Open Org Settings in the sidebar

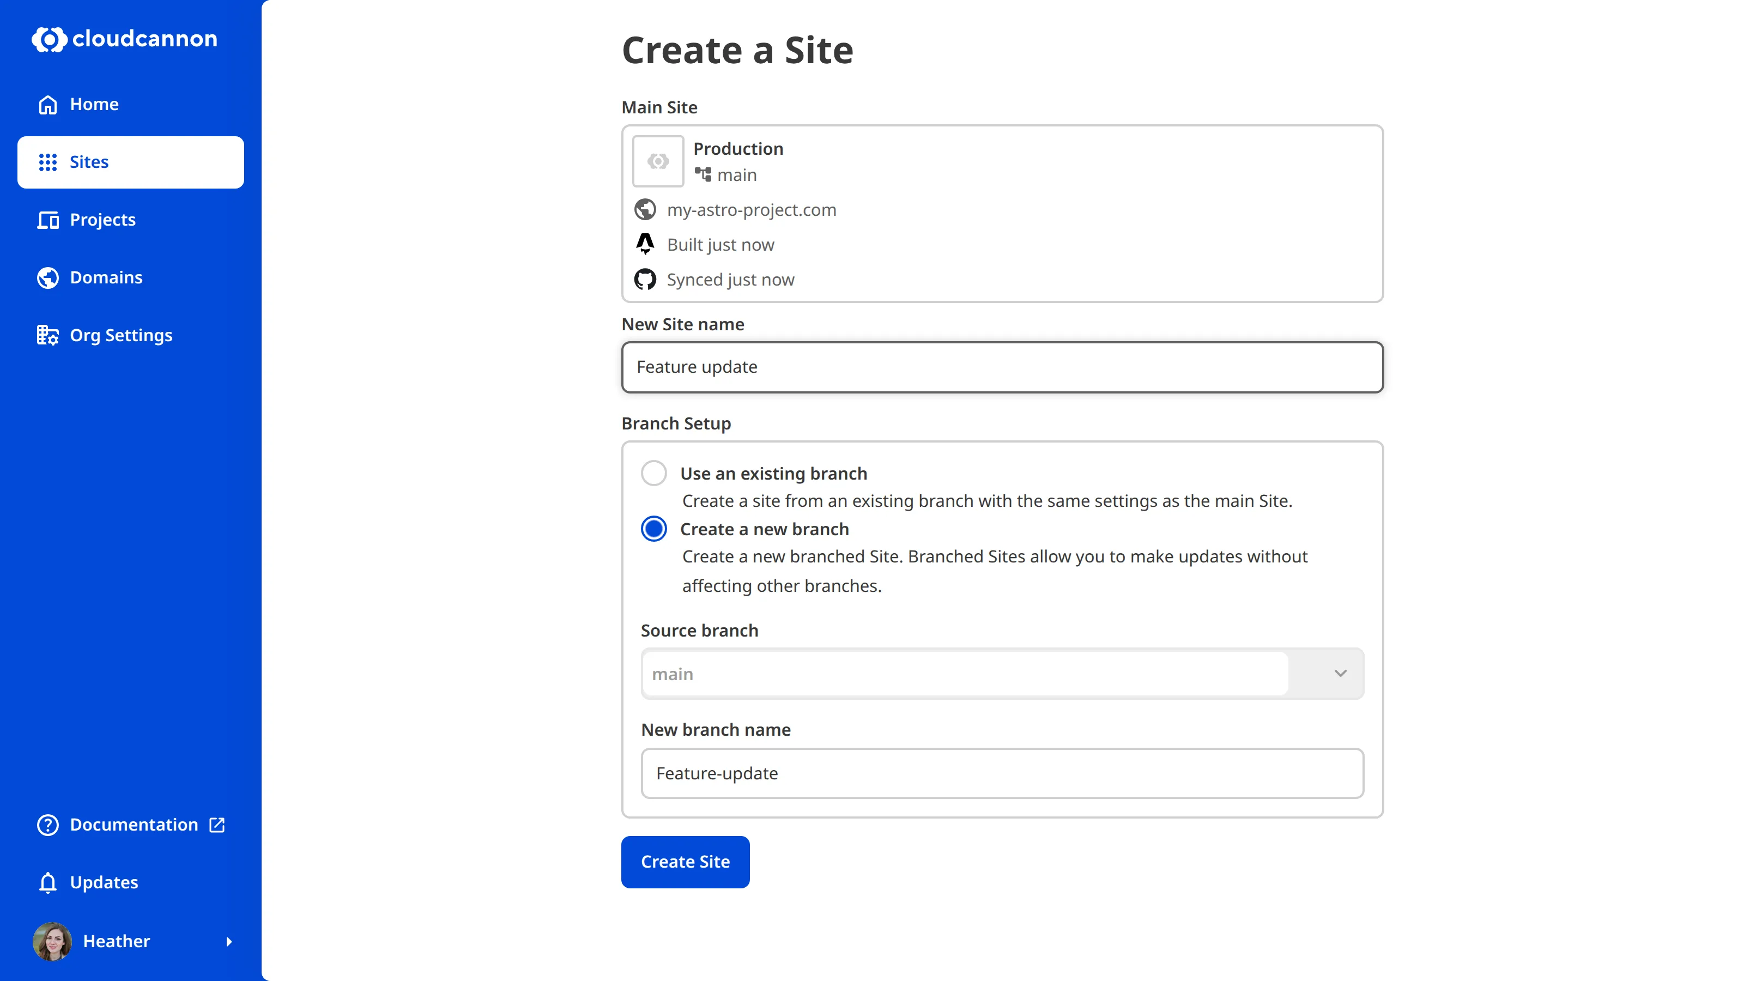click(131, 335)
